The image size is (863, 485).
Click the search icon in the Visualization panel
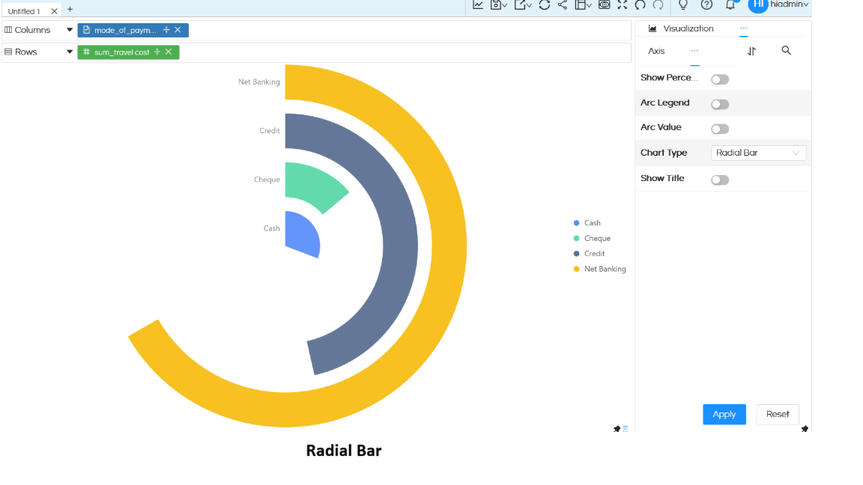tap(786, 50)
